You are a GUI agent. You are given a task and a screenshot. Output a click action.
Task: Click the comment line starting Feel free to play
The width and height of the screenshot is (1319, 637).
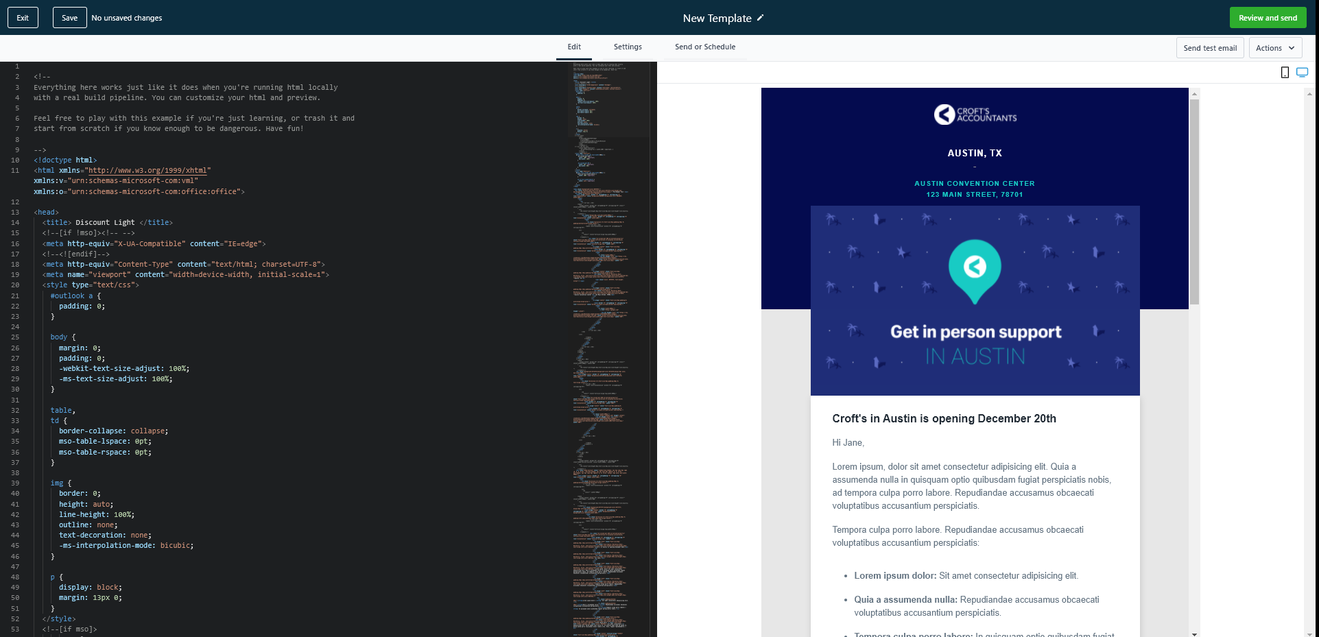pyautogui.click(x=194, y=118)
